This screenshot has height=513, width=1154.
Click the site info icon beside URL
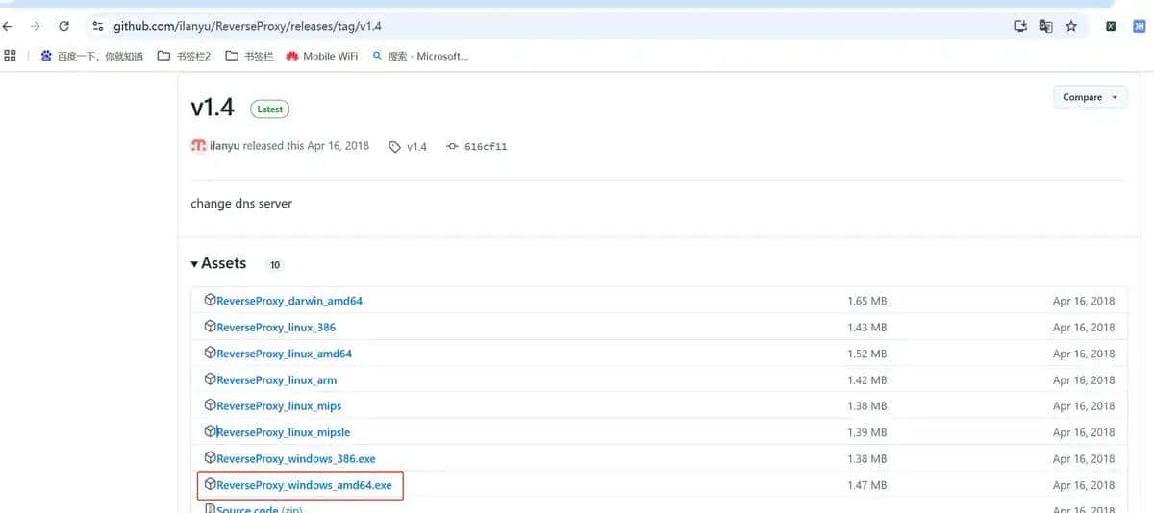click(98, 26)
